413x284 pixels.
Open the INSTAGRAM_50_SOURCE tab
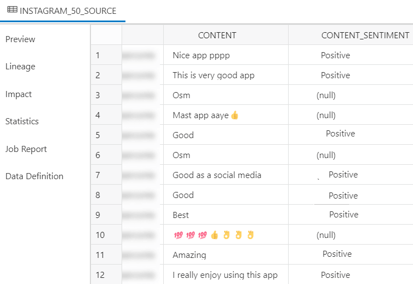coord(68,11)
